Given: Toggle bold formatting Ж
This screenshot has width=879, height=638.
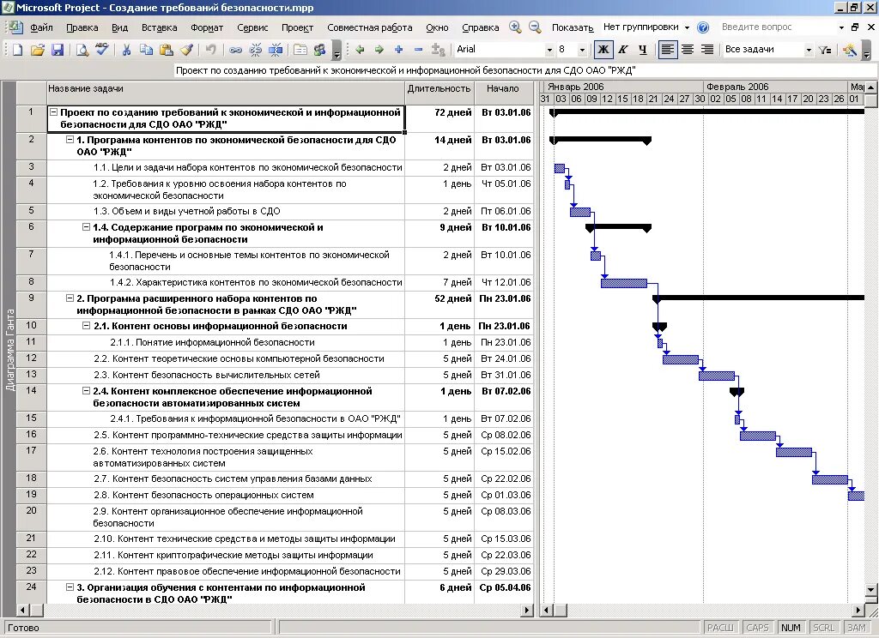Looking at the screenshot, I should tap(603, 50).
